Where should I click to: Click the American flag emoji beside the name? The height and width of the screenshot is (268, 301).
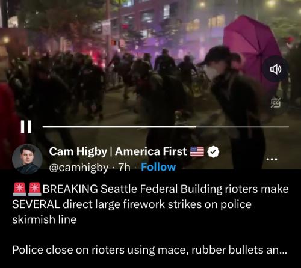[197, 151]
